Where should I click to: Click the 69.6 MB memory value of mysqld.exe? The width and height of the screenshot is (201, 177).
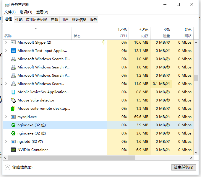coord(141,117)
